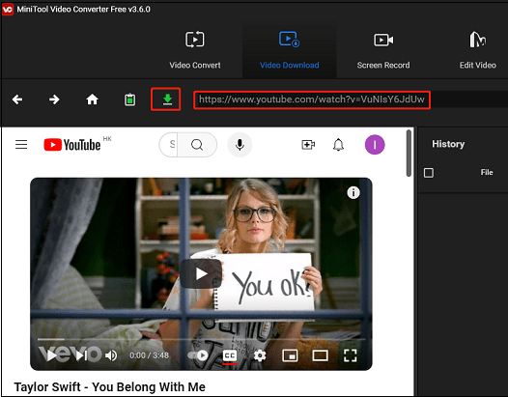Click the MiniTool app logo icon

tap(8, 9)
